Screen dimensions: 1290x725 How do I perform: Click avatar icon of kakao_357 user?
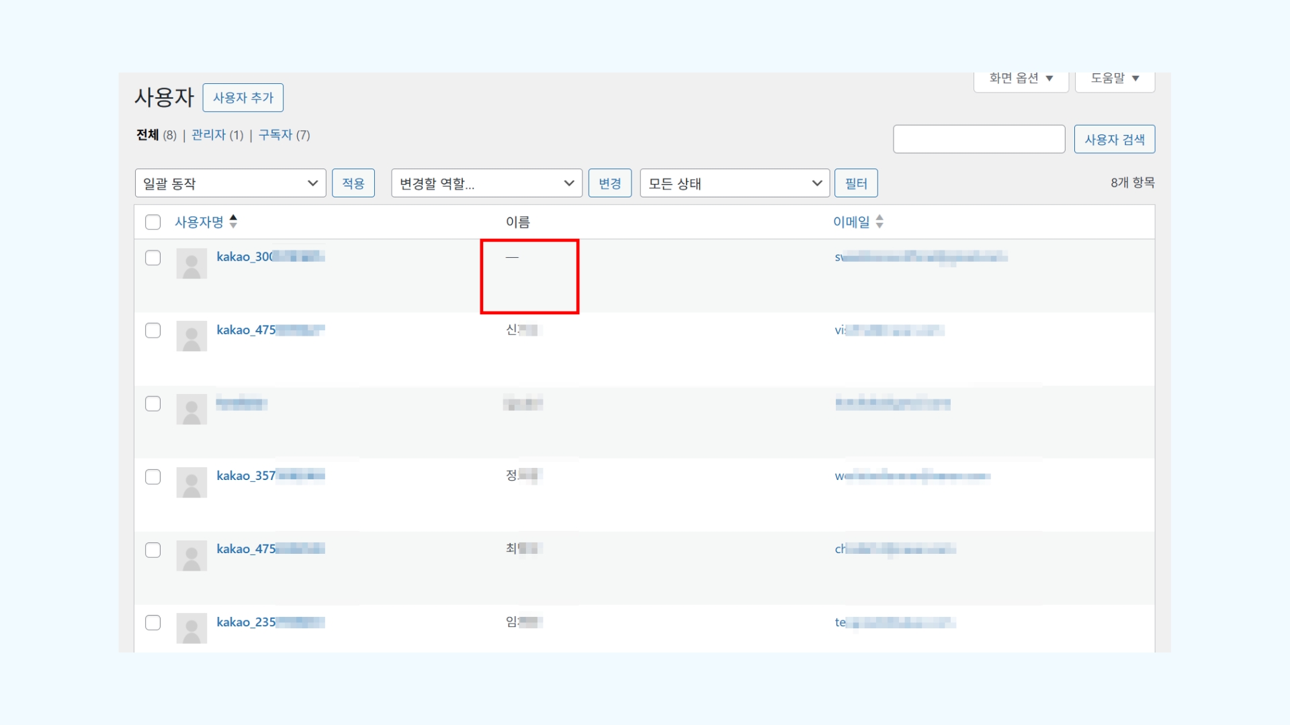[191, 483]
